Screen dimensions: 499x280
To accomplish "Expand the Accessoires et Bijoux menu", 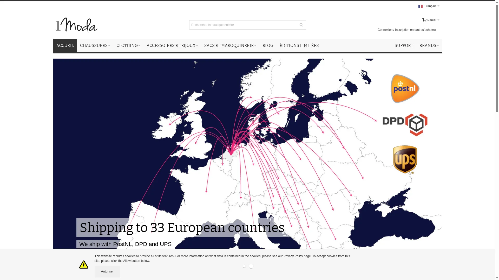I will (x=172, y=46).
